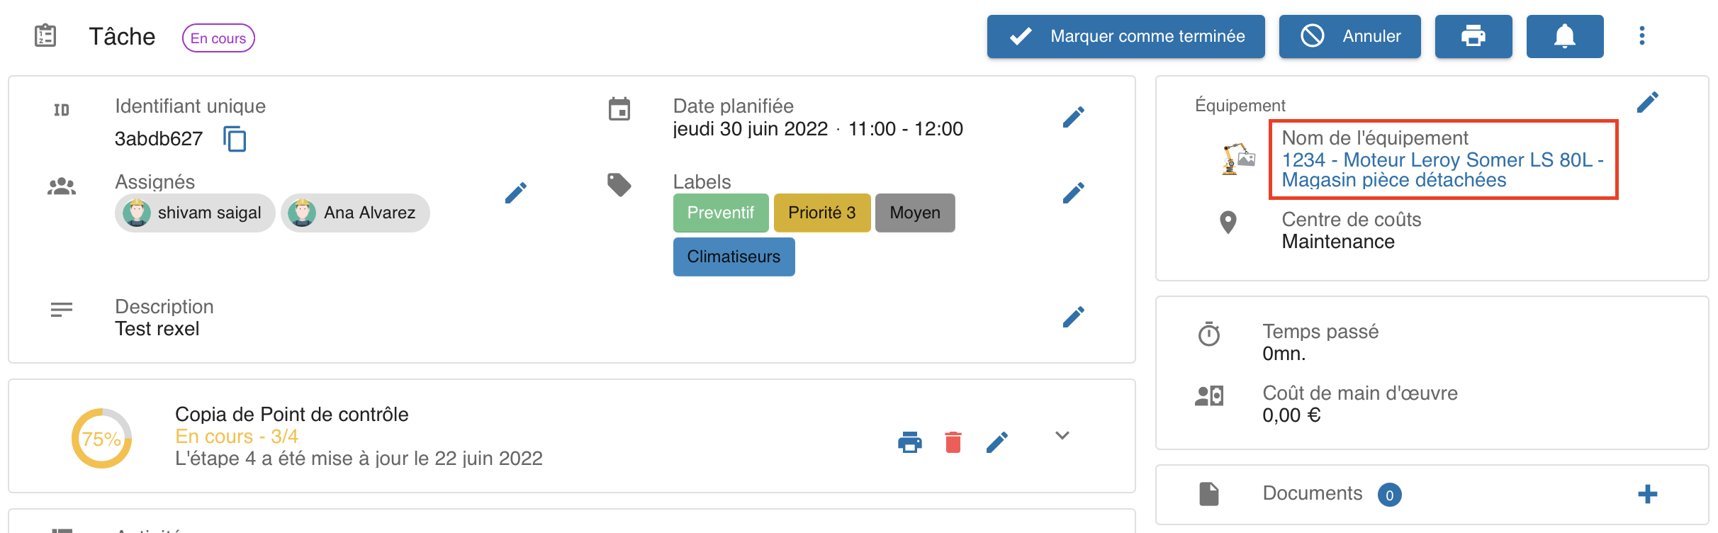Edit assignees with the pencil icon

click(515, 193)
